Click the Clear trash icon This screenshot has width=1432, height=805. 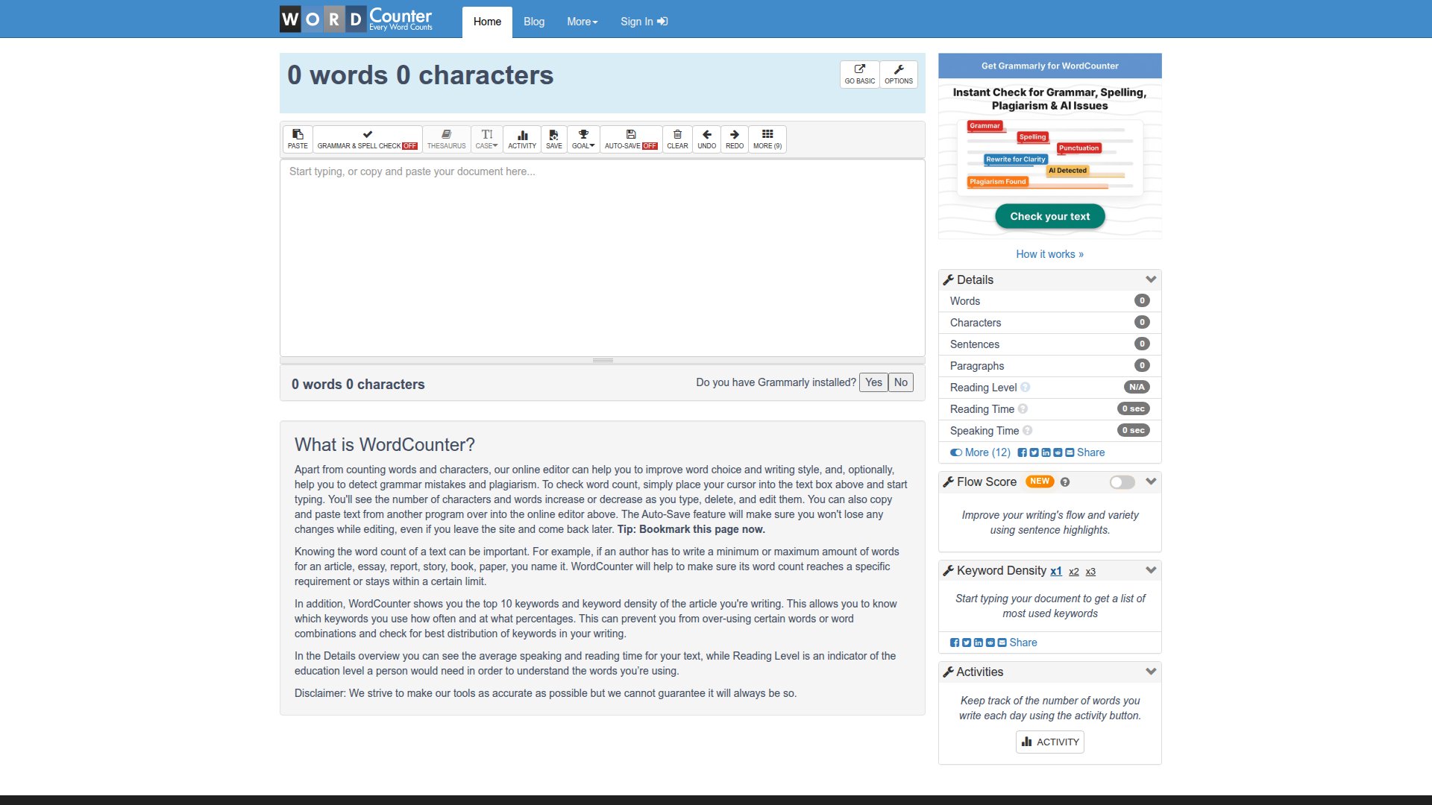click(677, 139)
